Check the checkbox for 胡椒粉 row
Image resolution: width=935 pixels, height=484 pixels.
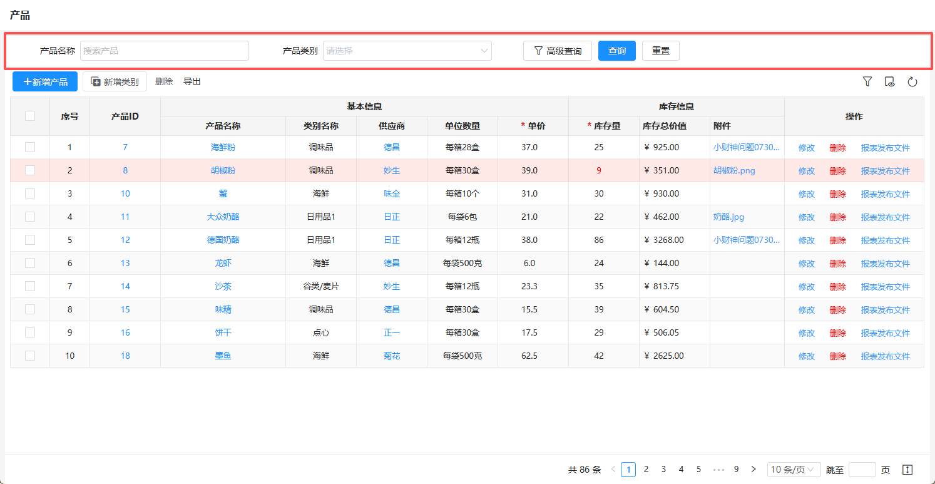[x=30, y=170]
